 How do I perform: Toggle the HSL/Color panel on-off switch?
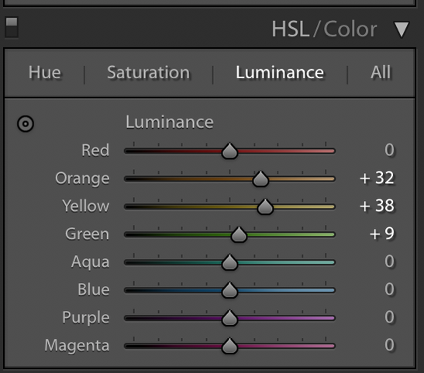pyautogui.click(x=12, y=27)
